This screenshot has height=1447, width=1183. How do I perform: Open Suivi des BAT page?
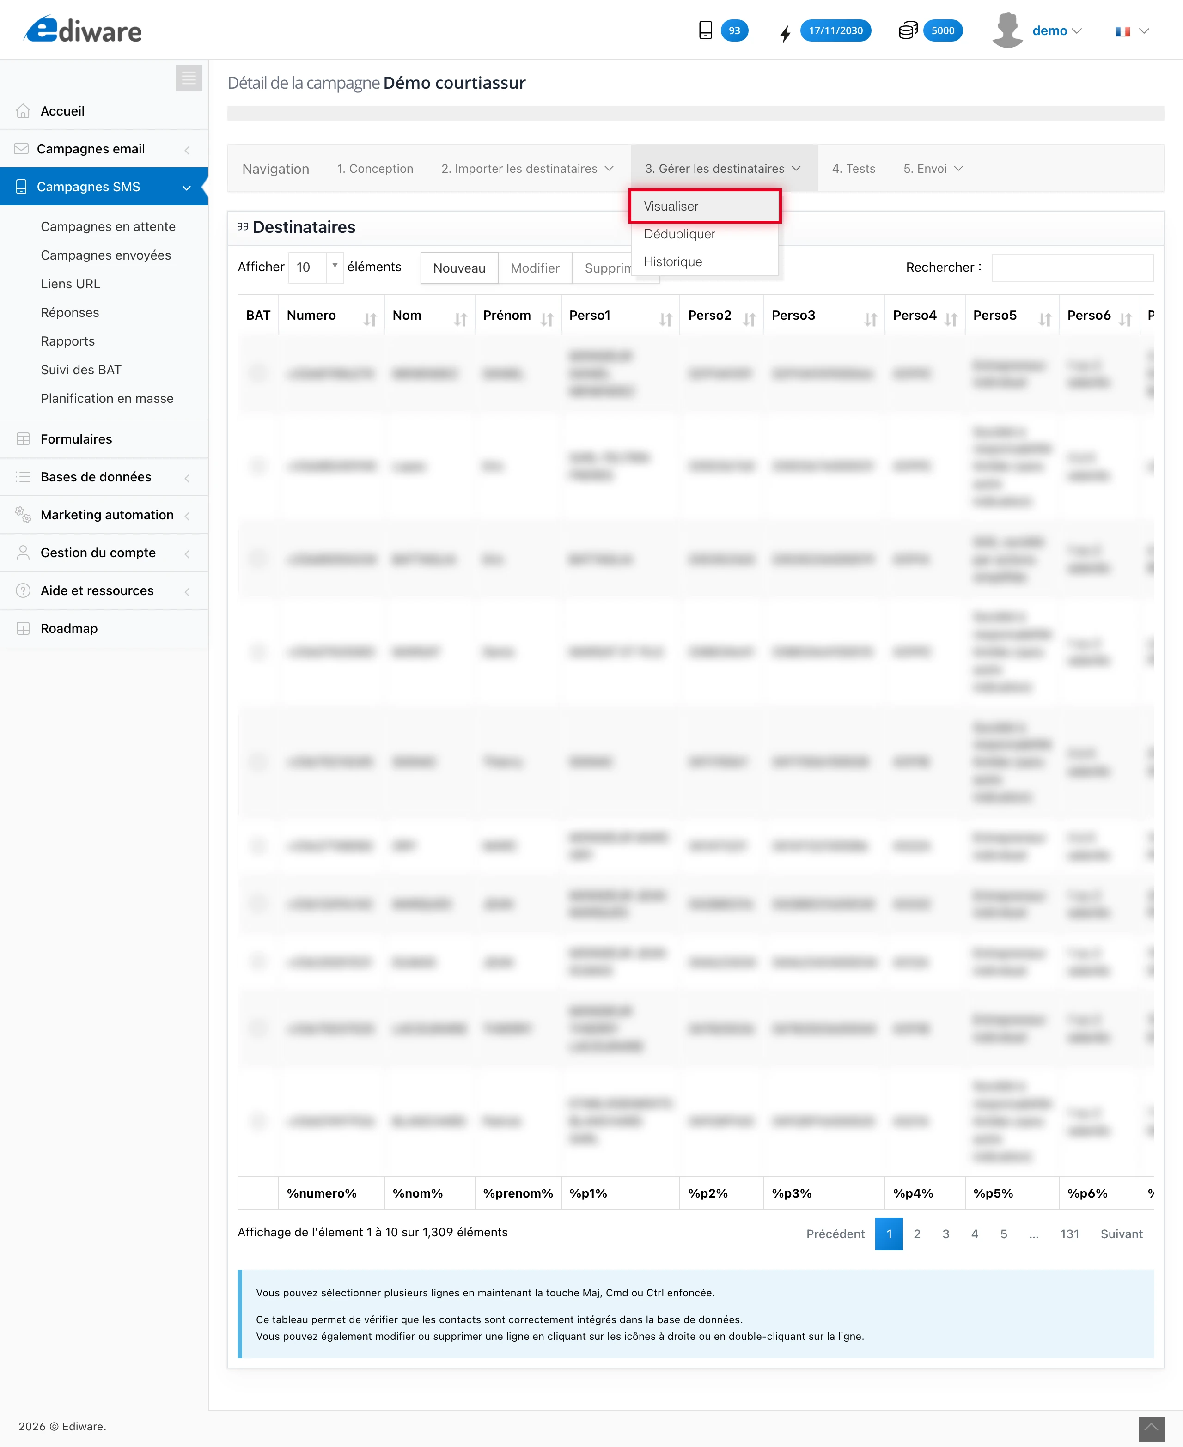coord(80,369)
